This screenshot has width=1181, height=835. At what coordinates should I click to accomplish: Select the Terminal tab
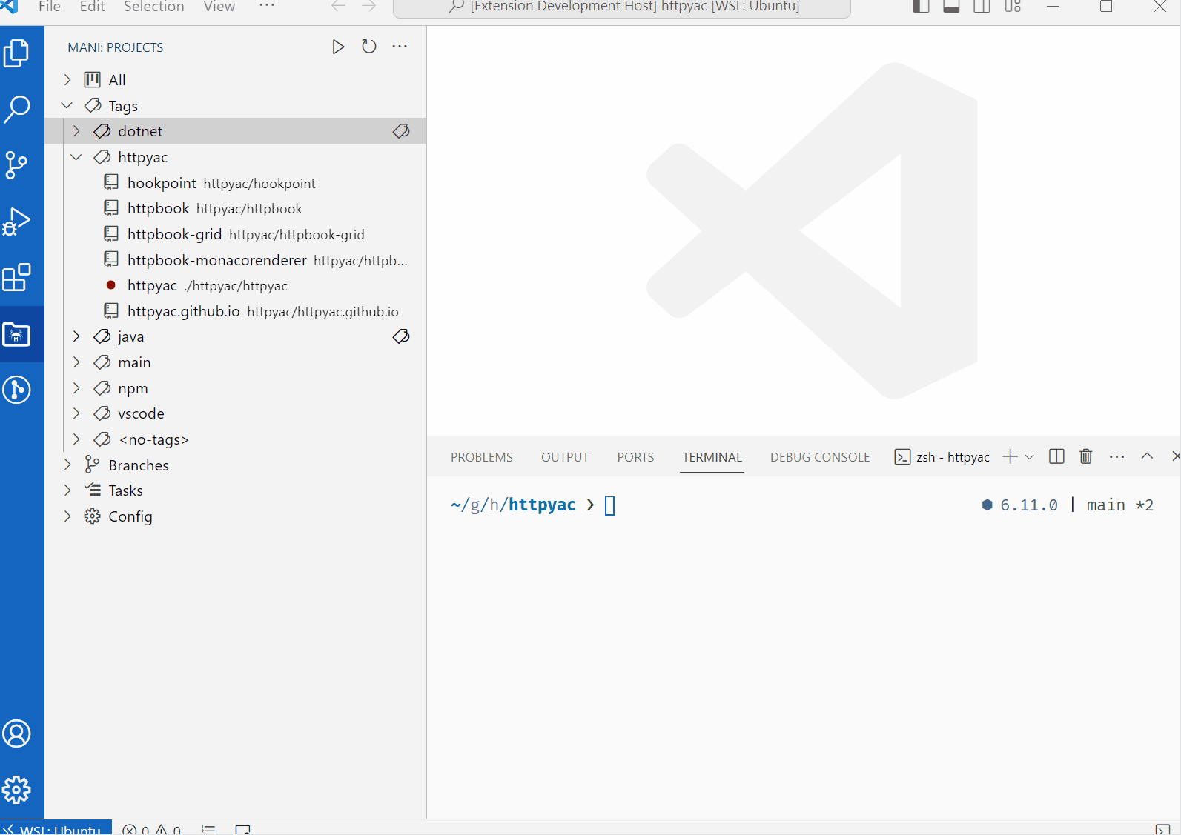pos(712,457)
